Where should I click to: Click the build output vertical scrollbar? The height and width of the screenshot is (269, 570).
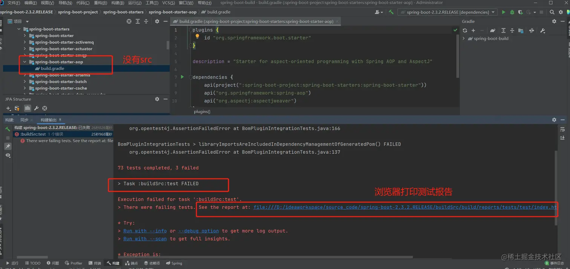point(555,187)
